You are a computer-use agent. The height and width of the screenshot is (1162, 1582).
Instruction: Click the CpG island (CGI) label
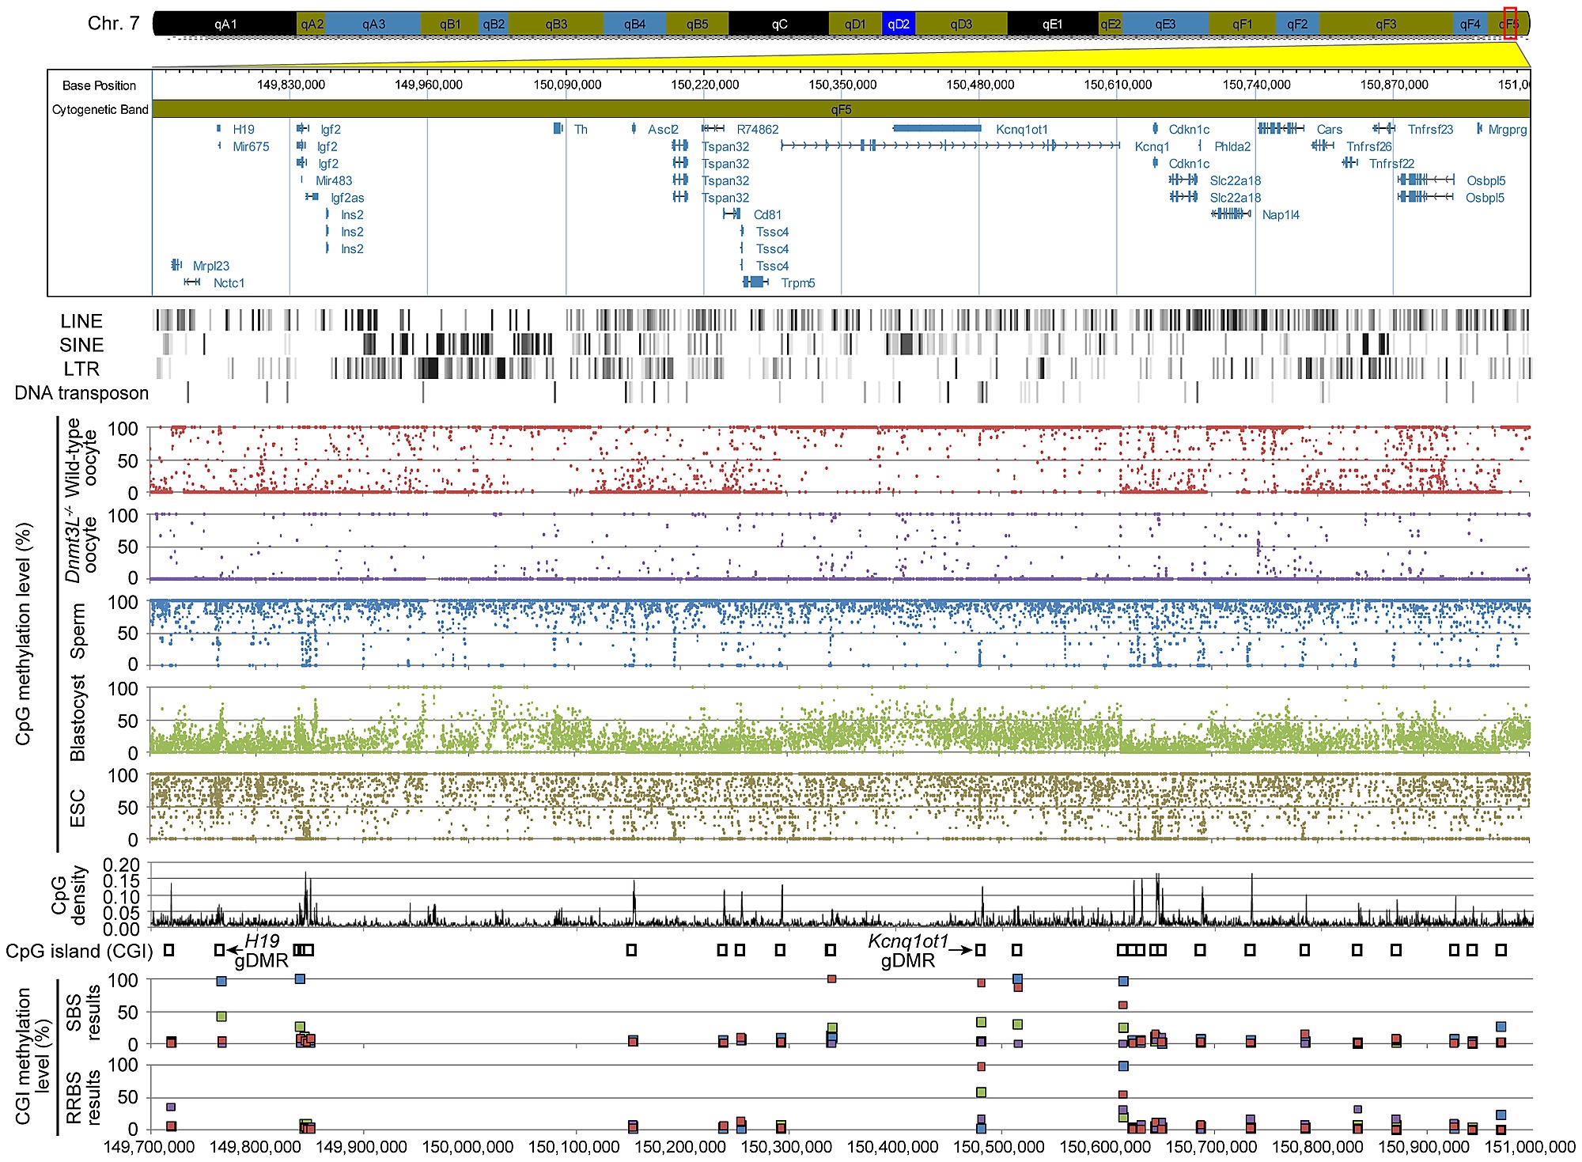(x=79, y=951)
